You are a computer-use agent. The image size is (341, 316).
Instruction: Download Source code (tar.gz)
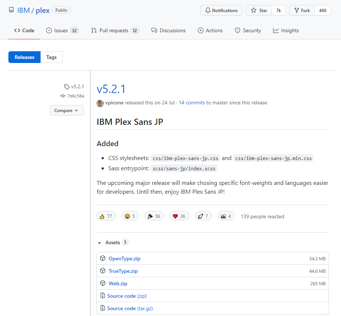point(130,308)
